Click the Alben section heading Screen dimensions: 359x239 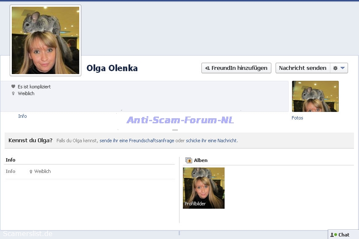pos(201,160)
